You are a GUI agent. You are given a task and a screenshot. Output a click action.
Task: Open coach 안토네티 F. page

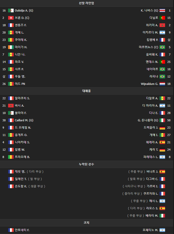tap(22, 230)
